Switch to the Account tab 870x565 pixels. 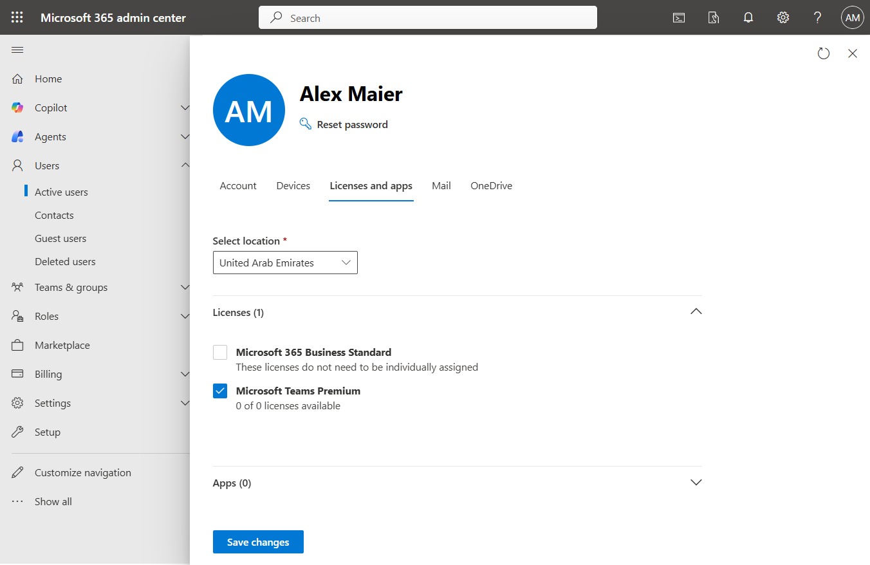coord(238,185)
